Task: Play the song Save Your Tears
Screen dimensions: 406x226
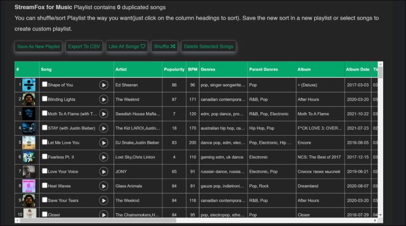Action: tap(104, 200)
